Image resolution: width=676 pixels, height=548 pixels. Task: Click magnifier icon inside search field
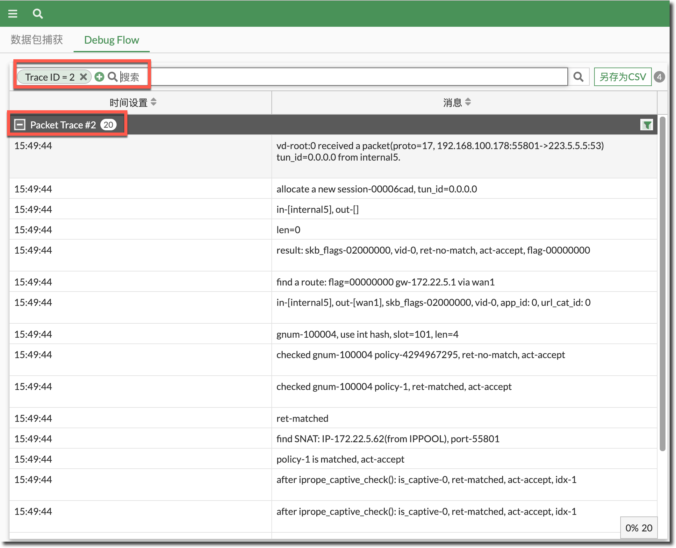pos(112,77)
